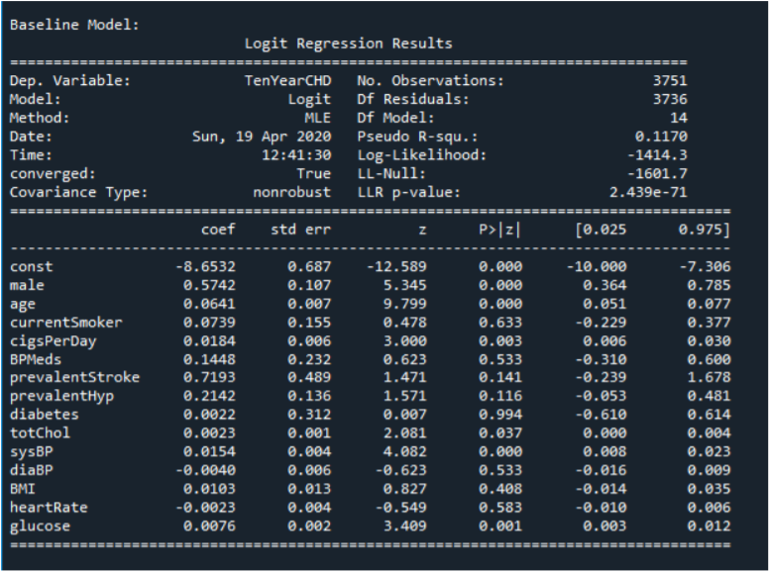Select the const coefficient -8.6532
The width and height of the screenshot is (770, 572).
point(206,267)
